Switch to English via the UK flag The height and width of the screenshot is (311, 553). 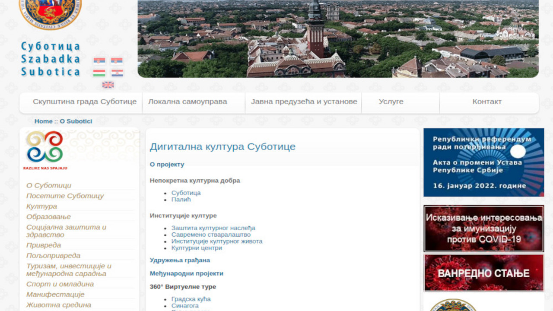[108, 85]
